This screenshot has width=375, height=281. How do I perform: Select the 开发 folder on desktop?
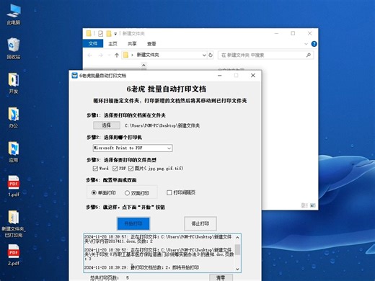14,83
